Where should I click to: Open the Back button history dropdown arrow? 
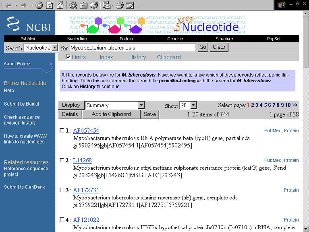(x=16, y=5)
